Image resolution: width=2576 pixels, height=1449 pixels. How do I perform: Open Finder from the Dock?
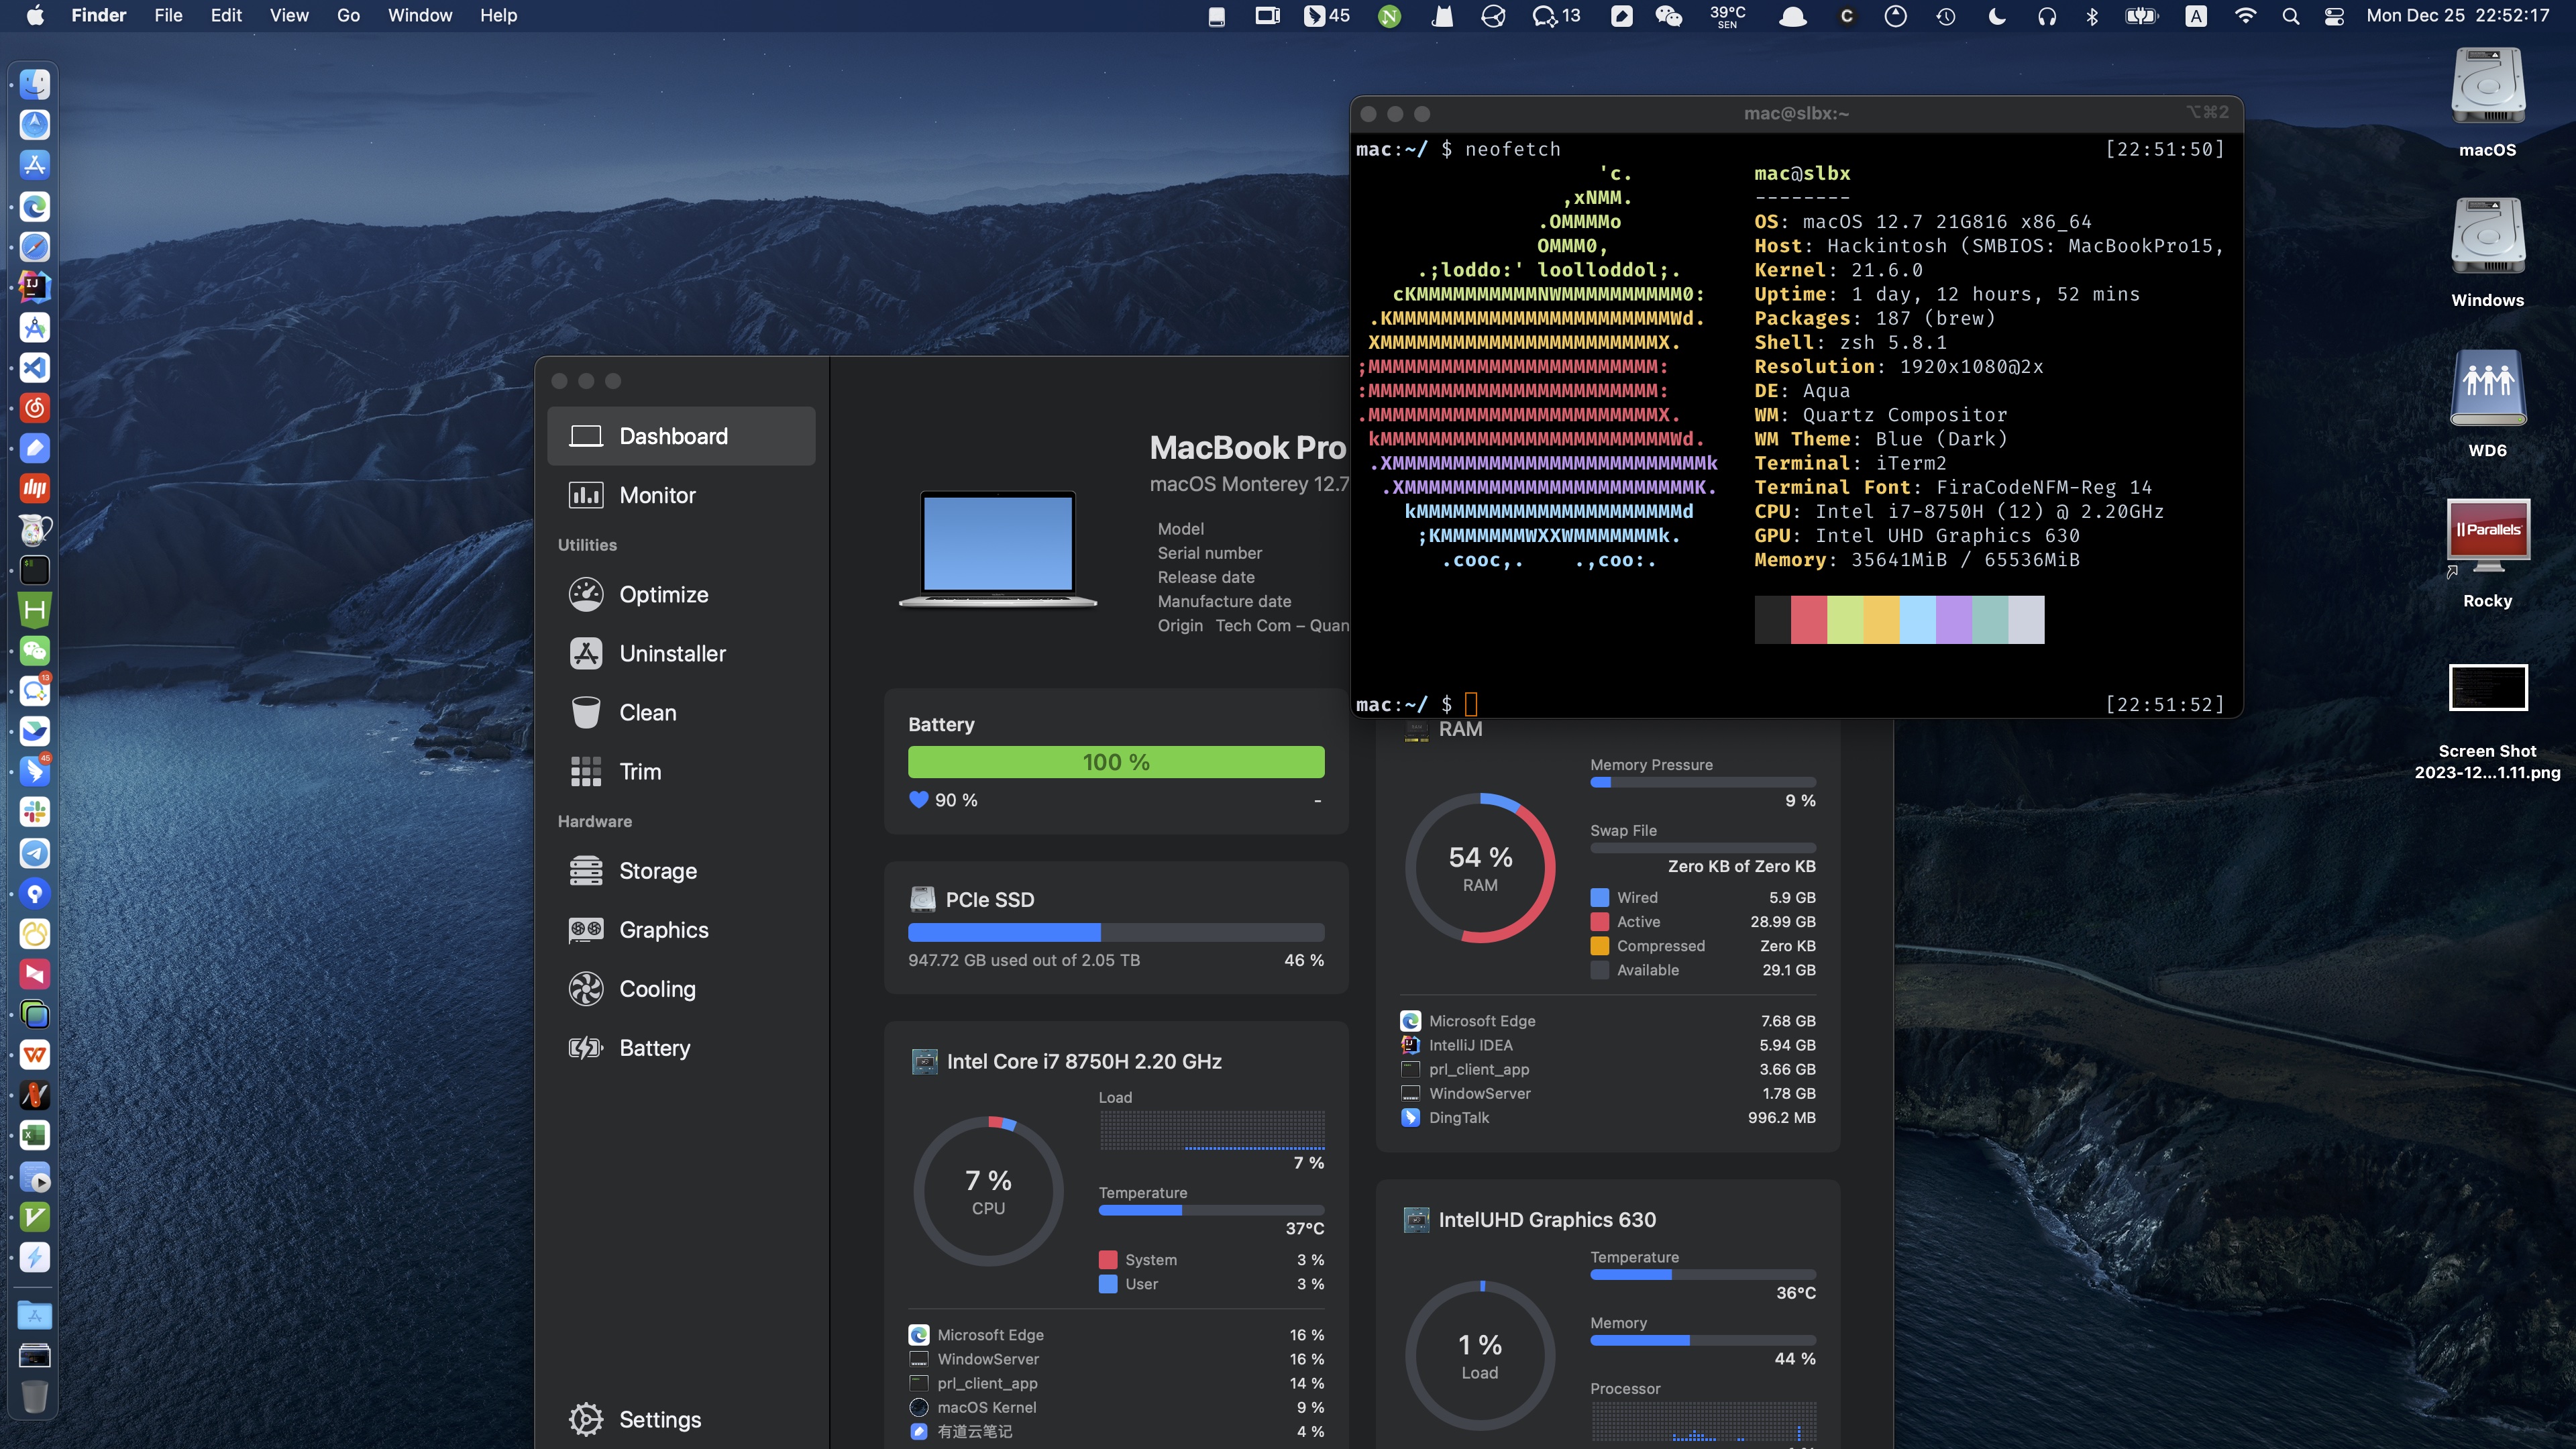[x=34, y=84]
